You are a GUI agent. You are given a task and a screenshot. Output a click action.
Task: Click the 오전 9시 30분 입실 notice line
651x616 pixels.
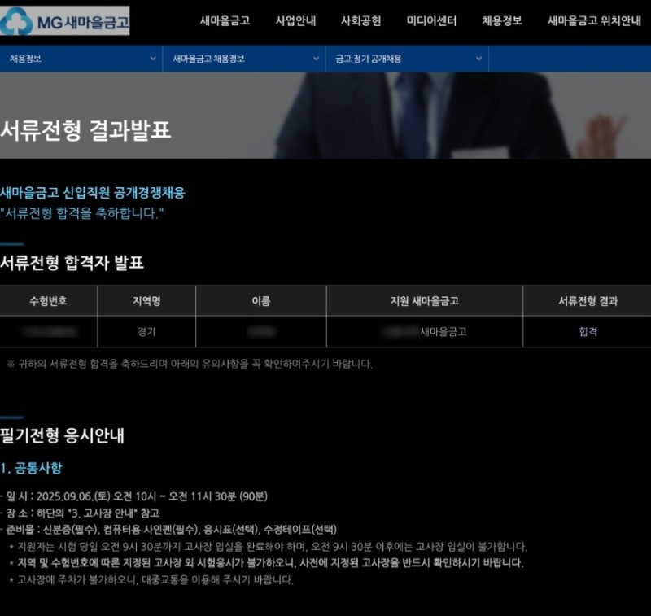click(269, 547)
